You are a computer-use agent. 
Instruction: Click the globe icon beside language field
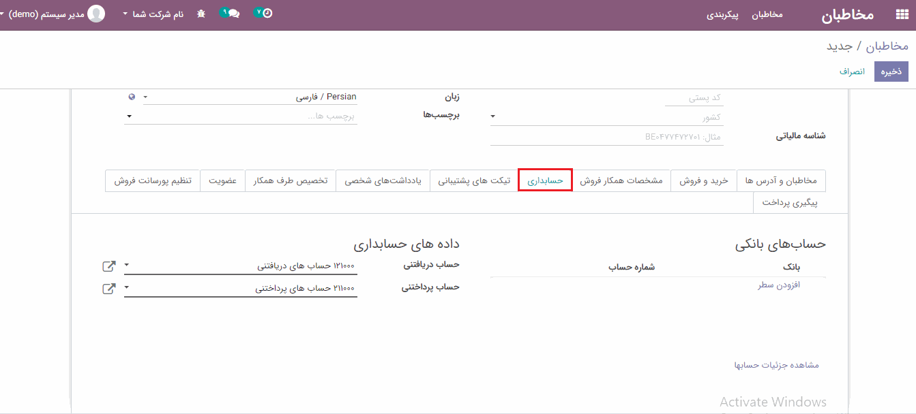(132, 97)
